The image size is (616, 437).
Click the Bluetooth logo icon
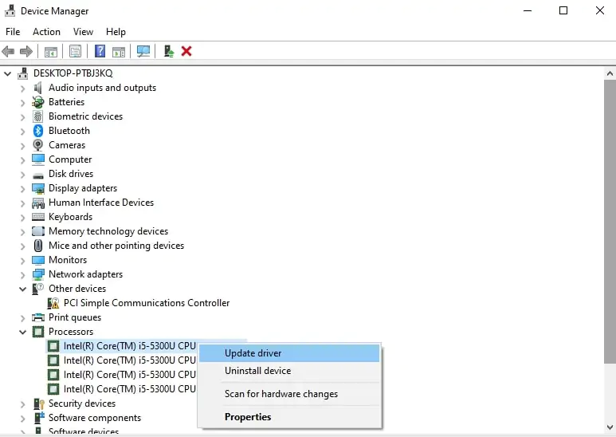[38, 131]
